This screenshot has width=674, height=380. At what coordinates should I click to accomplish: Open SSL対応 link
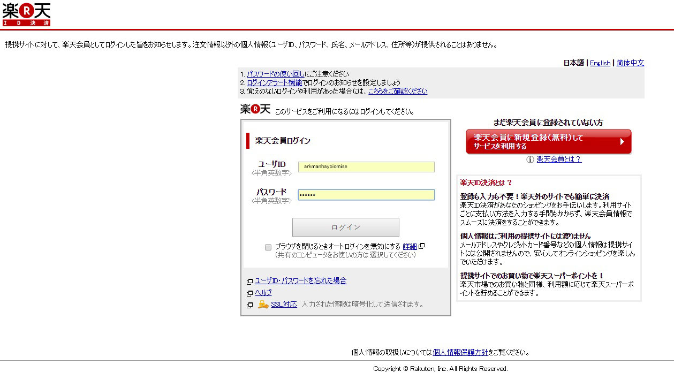point(284,304)
